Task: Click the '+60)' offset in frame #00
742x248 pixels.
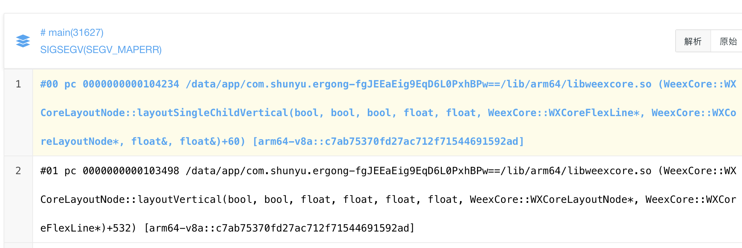Action: click(x=233, y=142)
